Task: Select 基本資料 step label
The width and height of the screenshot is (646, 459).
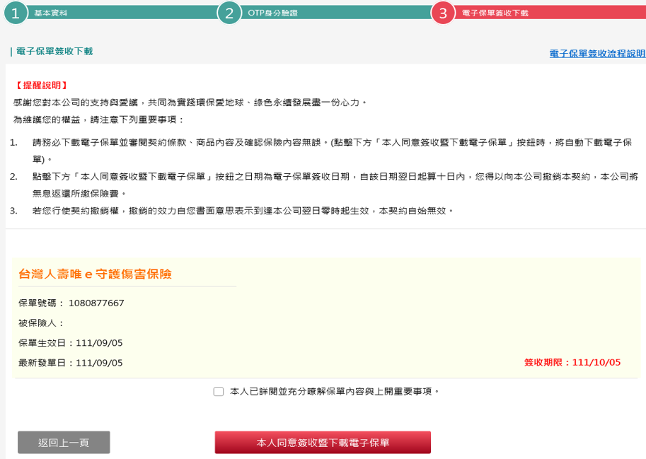Action: point(50,13)
